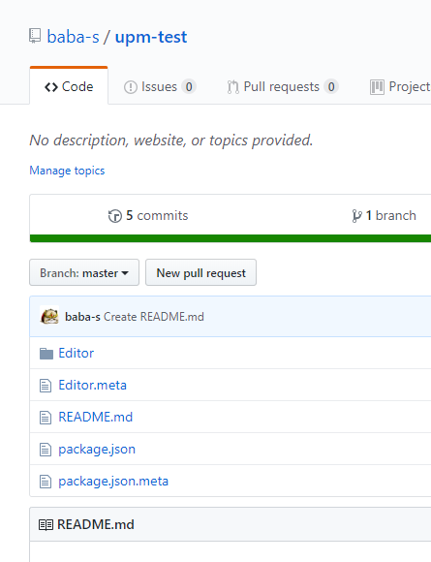This screenshot has width=431, height=562.
Task: Open the Projects tab
Action: click(x=400, y=87)
